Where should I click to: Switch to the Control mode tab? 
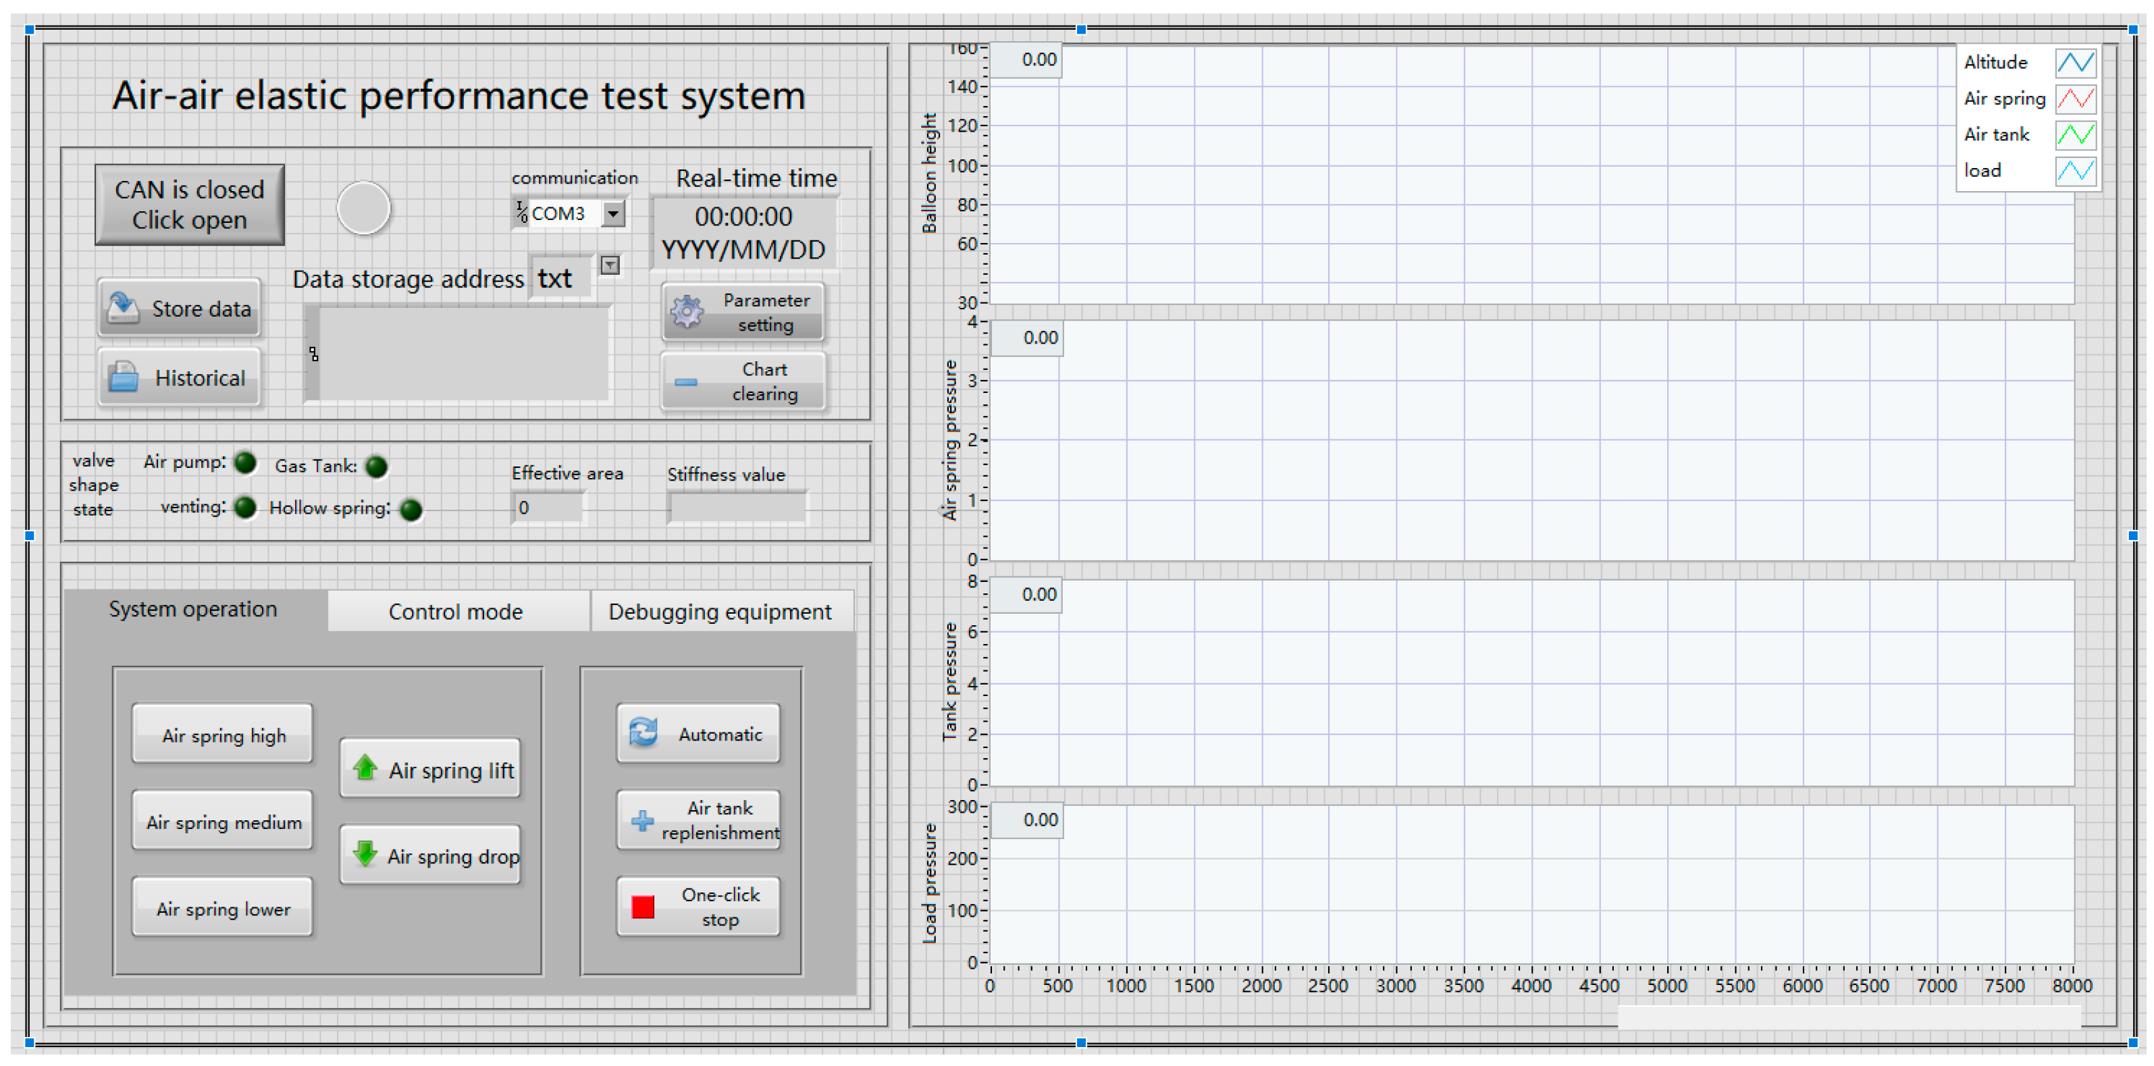(456, 612)
